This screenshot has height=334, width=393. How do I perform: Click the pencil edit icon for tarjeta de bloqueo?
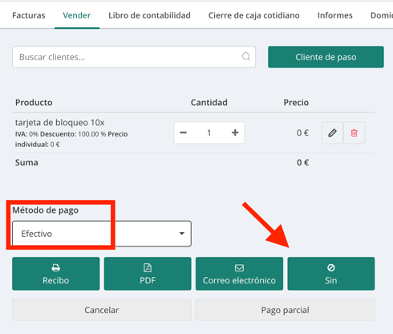(332, 132)
